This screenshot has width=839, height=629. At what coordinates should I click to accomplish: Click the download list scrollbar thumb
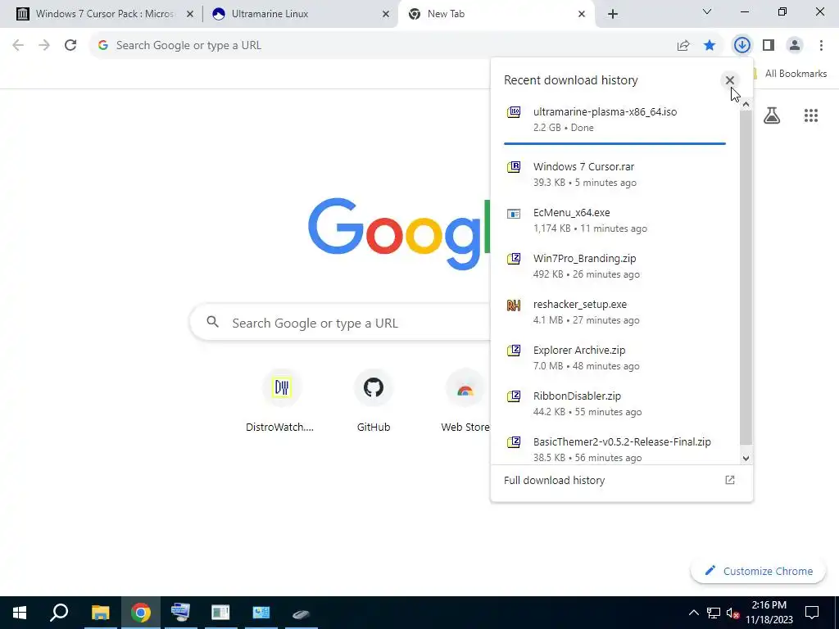click(x=746, y=278)
